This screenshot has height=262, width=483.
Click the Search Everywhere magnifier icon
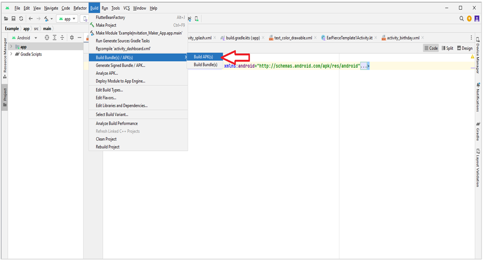tap(461, 19)
